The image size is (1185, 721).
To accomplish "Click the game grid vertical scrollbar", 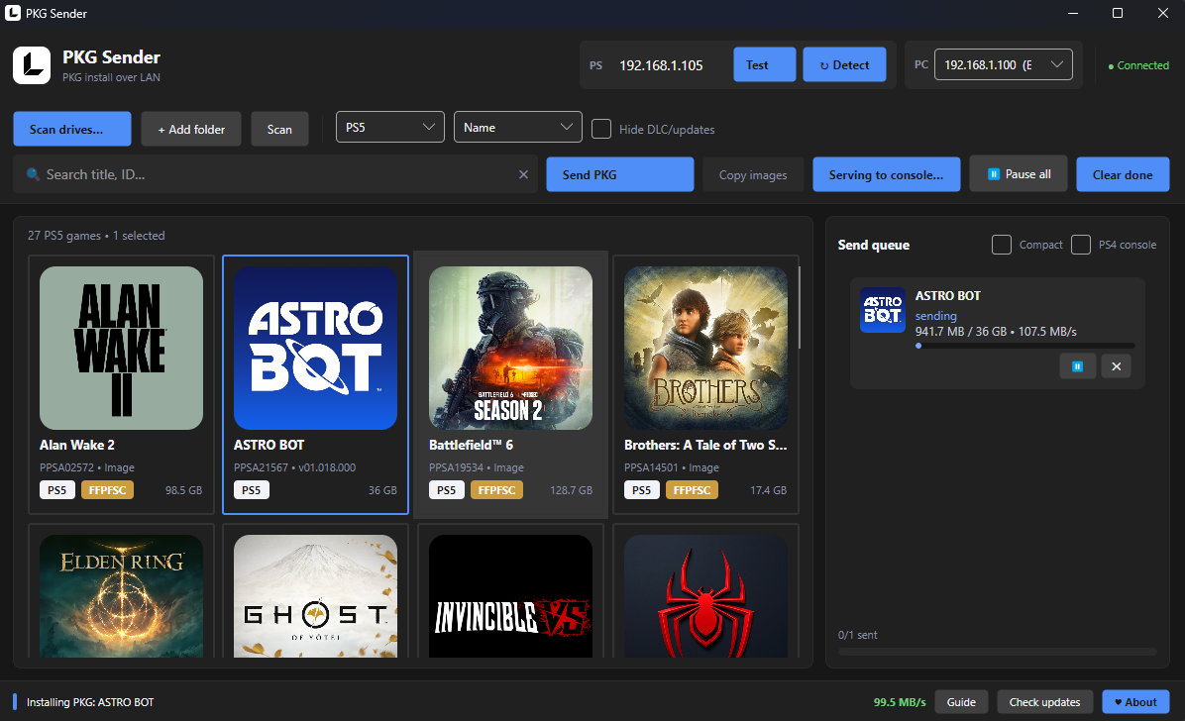I will (800, 307).
